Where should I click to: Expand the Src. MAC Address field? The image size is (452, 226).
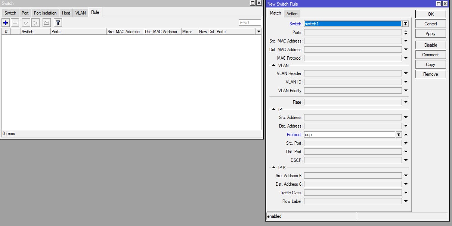point(406,41)
